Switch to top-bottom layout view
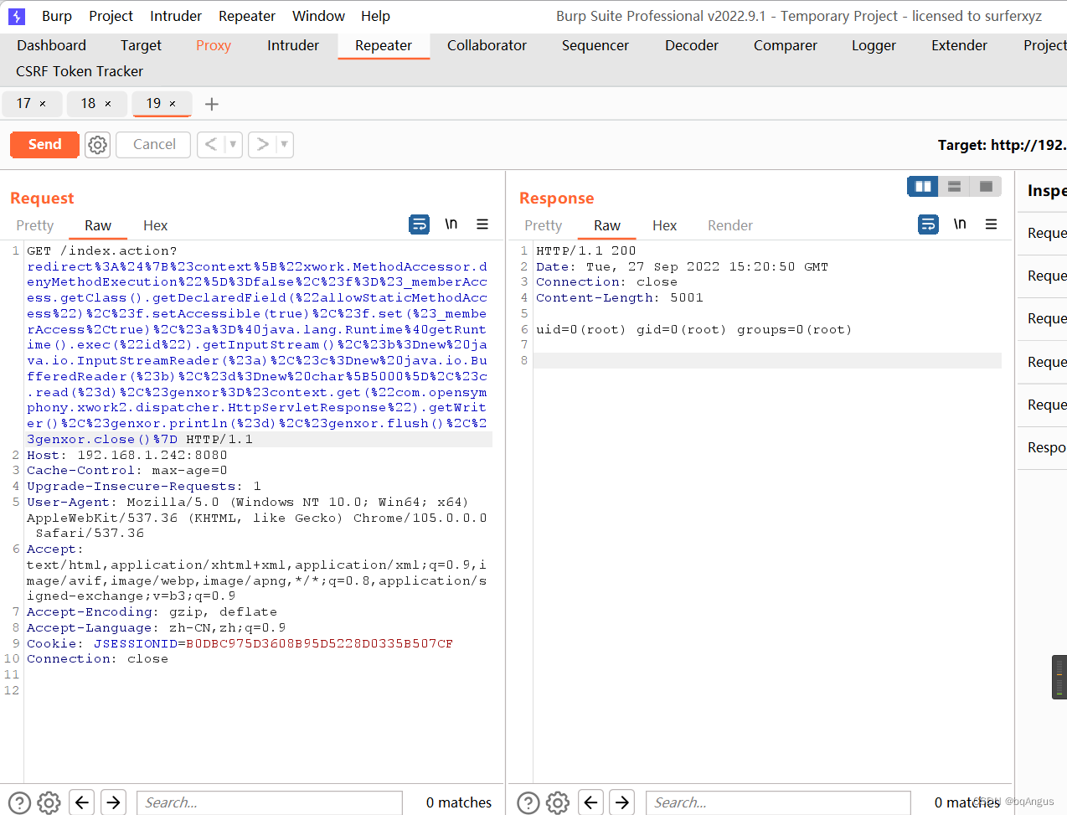This screenshot has width=1067, height=815. 954,186
